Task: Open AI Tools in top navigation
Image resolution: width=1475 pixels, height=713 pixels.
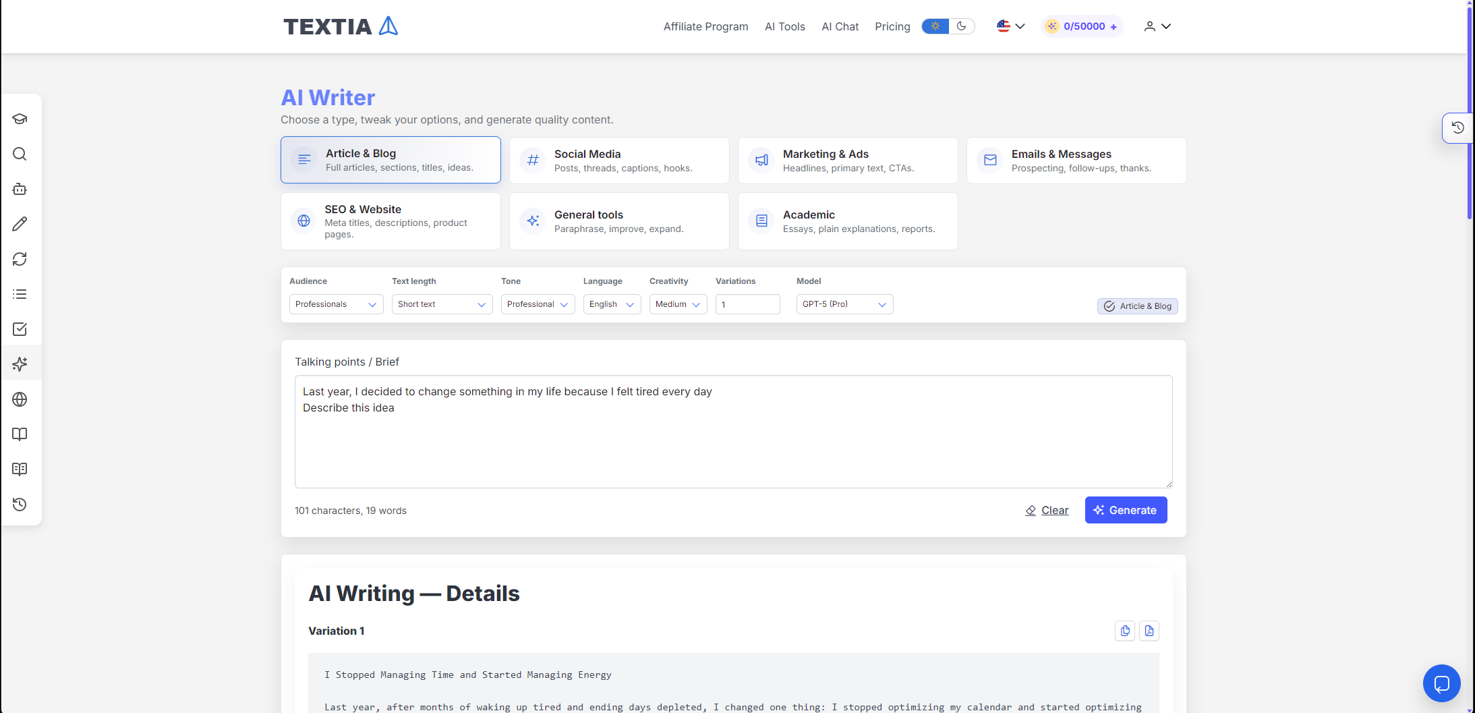Action: tap(785, 26)
